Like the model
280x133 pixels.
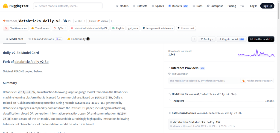point(78,21)
